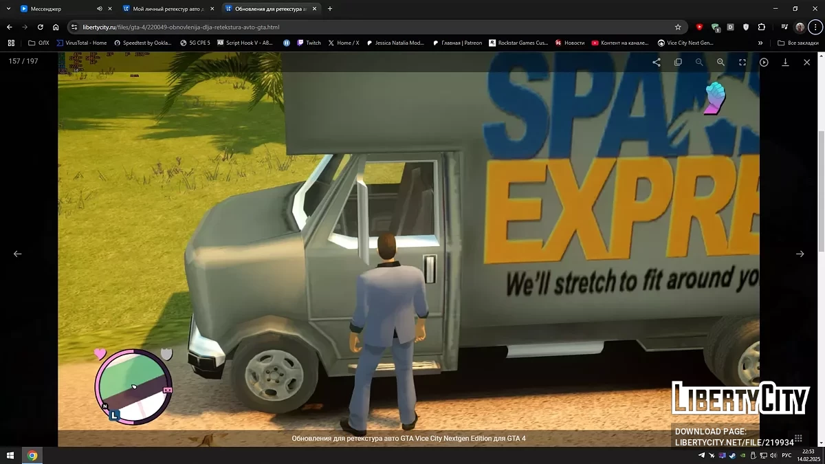Start the gallery slideshow playback
Image resolution: width=825 pixels, height=464 pixels.
coord(764,62)
